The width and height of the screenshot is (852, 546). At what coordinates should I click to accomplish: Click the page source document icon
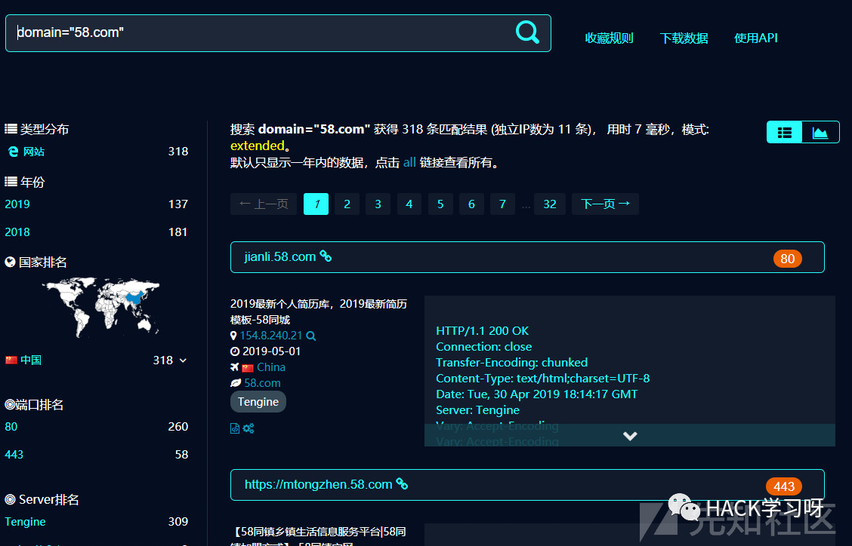(x=235, y=428)
